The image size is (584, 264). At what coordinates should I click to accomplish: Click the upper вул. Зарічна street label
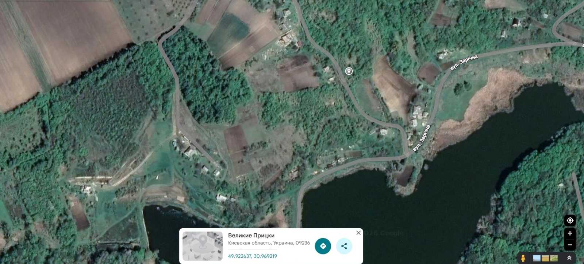(x=464, y=63)
